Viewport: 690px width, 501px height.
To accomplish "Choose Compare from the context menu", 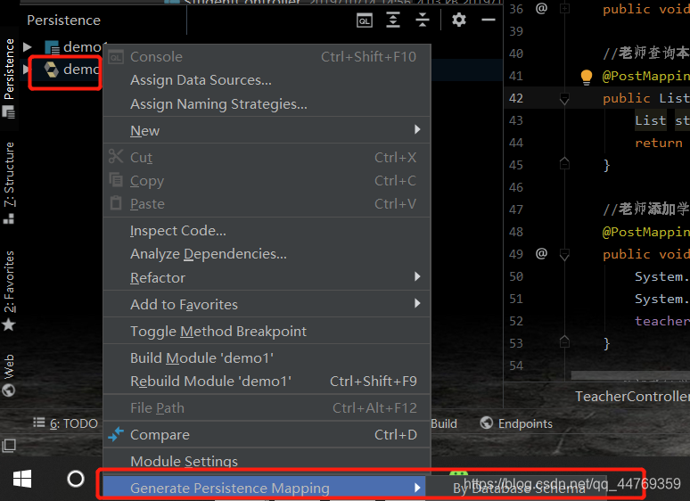I will tap(267, 434).
